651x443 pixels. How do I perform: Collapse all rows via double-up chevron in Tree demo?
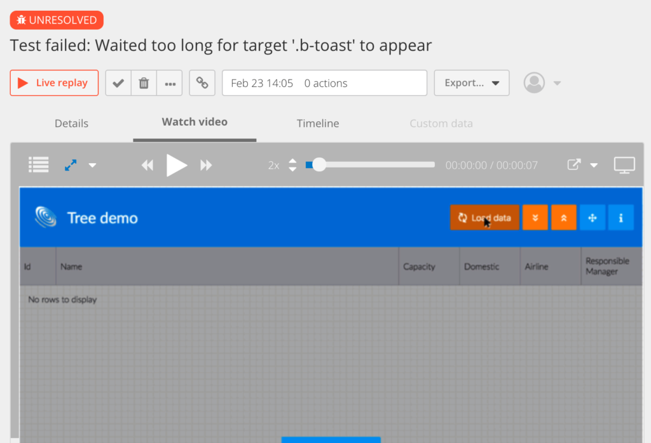coord(563,217)
